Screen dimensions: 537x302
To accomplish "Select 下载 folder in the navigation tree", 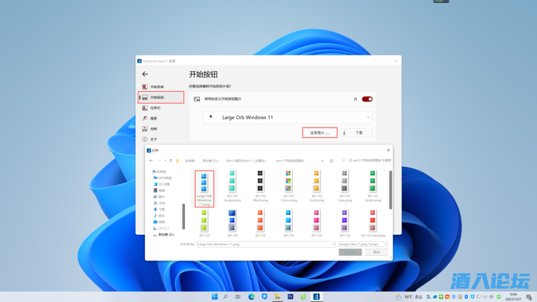I will (159, 209).
